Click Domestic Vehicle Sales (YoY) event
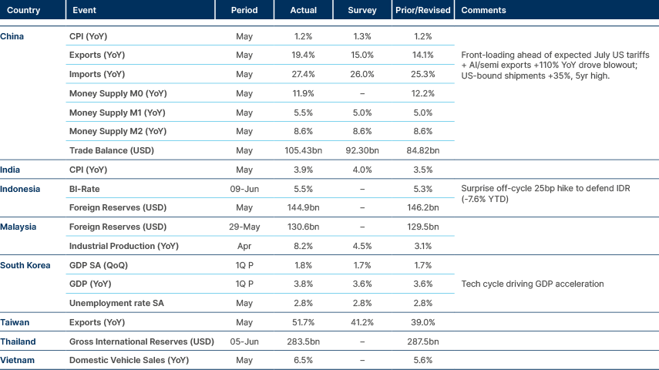 (x=129, y=360)
